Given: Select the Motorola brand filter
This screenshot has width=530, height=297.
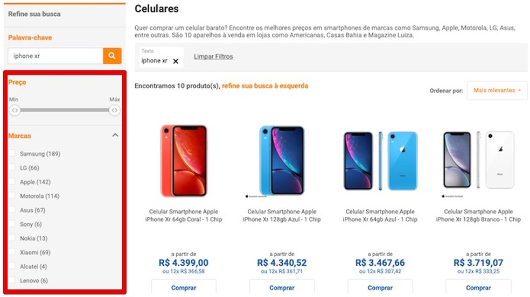Looking at the screenshot, I should pyautogui.click(x=12, y=196).
